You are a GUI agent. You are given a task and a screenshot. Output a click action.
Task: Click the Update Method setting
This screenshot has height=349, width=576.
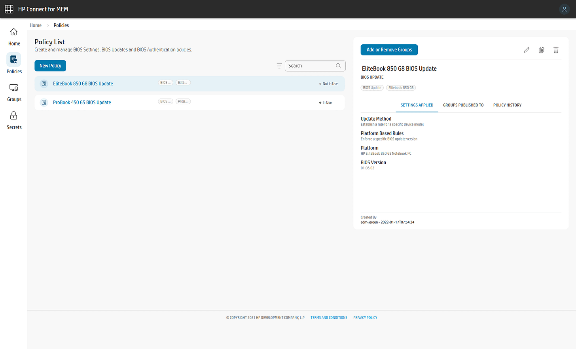[376, 119]
